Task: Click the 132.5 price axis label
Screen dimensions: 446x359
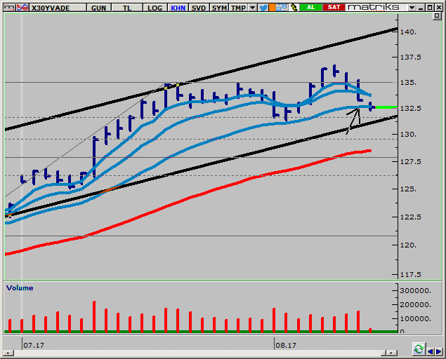Action: point(411,109)
